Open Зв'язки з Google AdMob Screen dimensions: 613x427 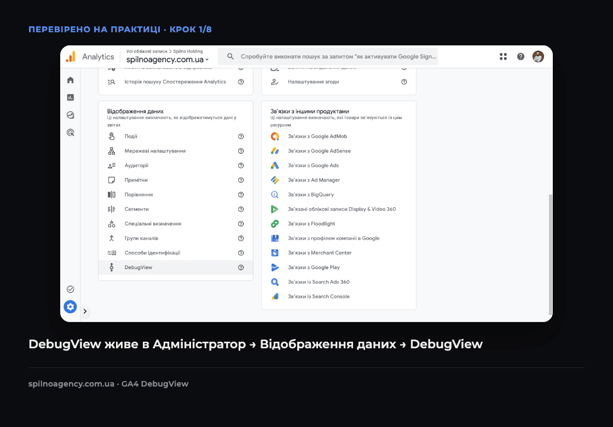point(339,136)
